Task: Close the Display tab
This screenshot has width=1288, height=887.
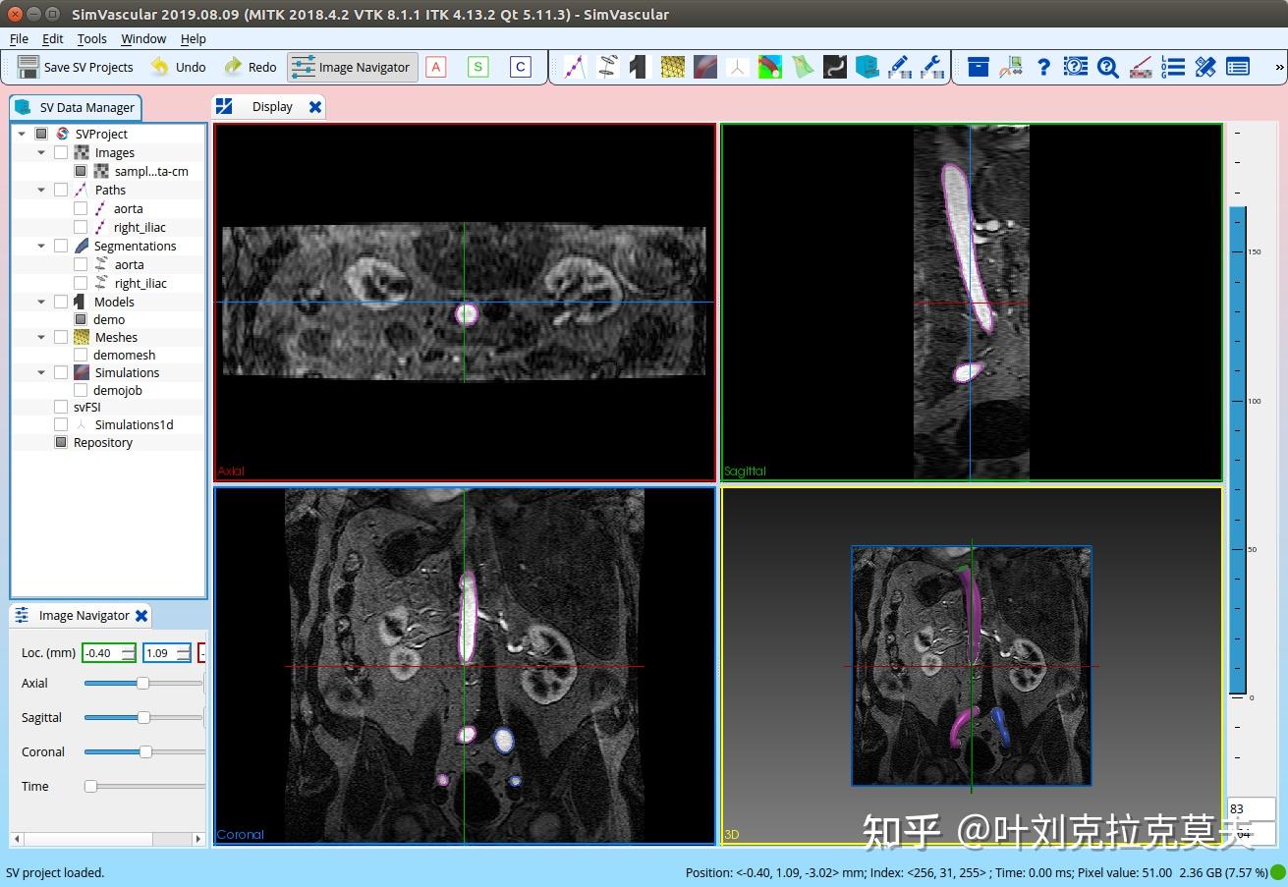Action: (x=315, y=107)
